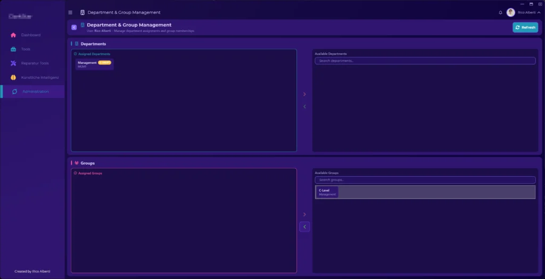Click the Departments section heading
This screenshot has width=545, height=279.
[93, 44]
